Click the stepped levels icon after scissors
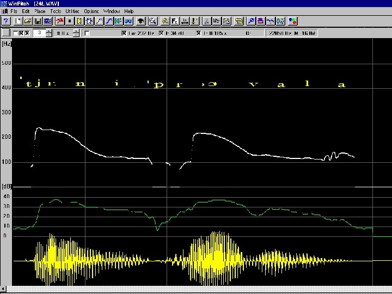 (x=217, y=21)
